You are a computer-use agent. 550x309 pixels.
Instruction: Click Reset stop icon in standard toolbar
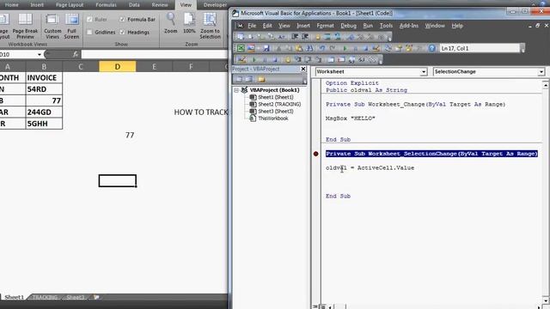pyautogui.click(x=365, y=48)
